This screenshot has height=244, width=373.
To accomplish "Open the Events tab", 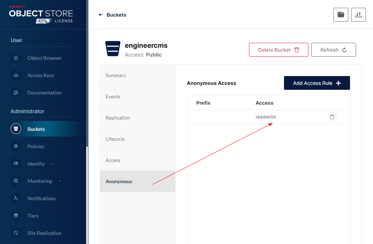I will tap(113, 97).
